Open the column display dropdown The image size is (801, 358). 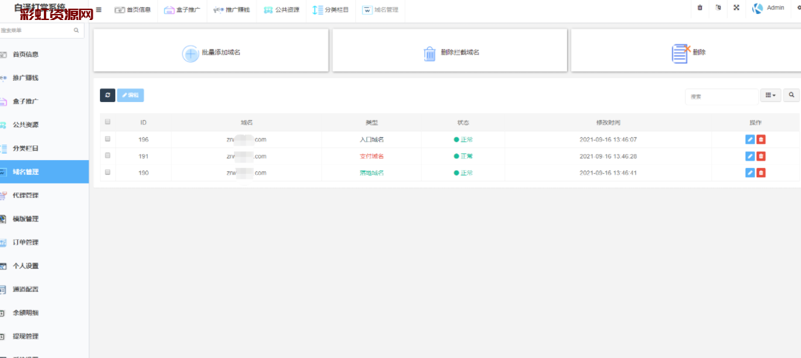(770, 95)
